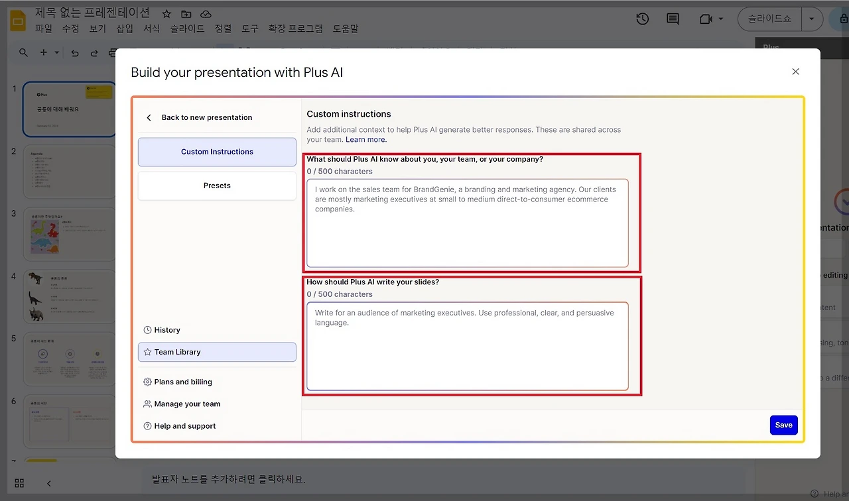Go back to new presentation
The width and height of the screenshot is (849, 501).
point(199,117)
